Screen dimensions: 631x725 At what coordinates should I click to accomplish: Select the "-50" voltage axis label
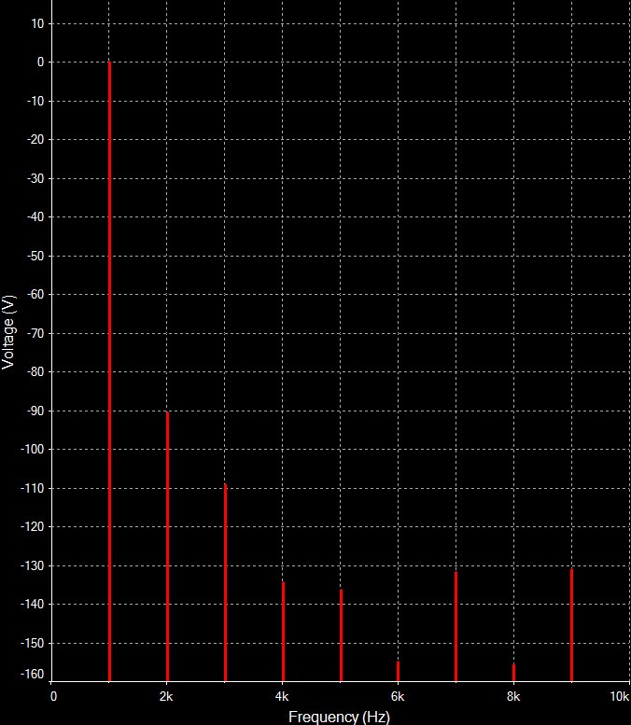pyautogui.click(x=35, y=256)
